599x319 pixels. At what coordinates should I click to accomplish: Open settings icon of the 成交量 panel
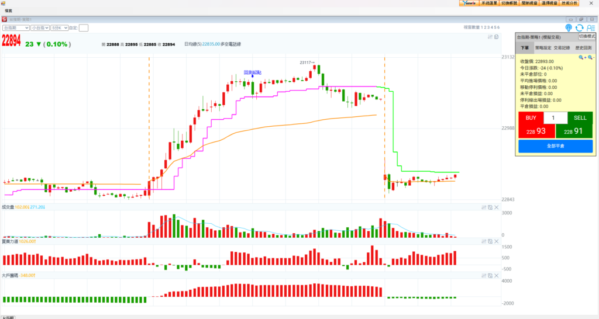484,207
